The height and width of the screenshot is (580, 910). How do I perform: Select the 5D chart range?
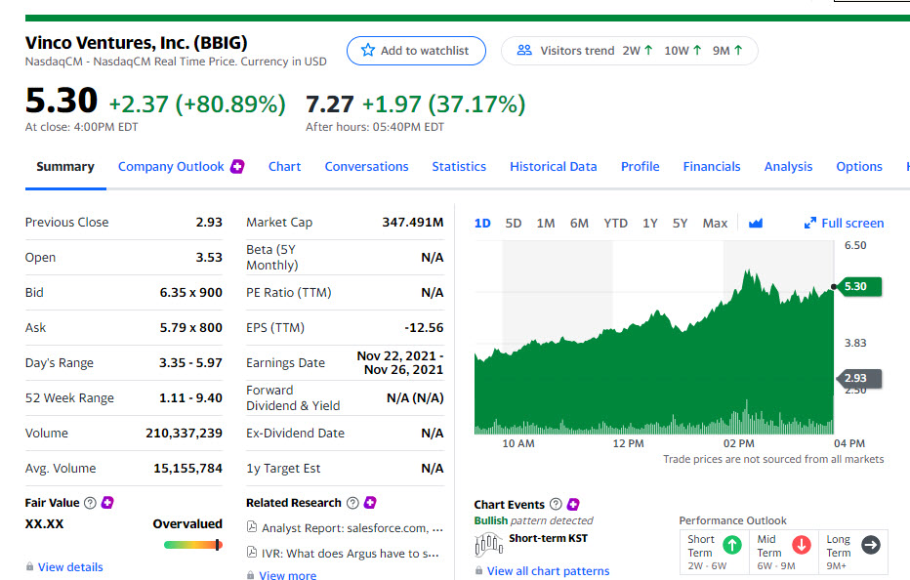[x=513, y=223]
